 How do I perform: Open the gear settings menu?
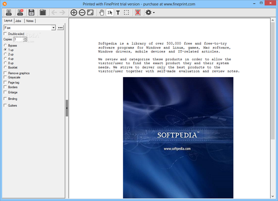pos(150,12)
